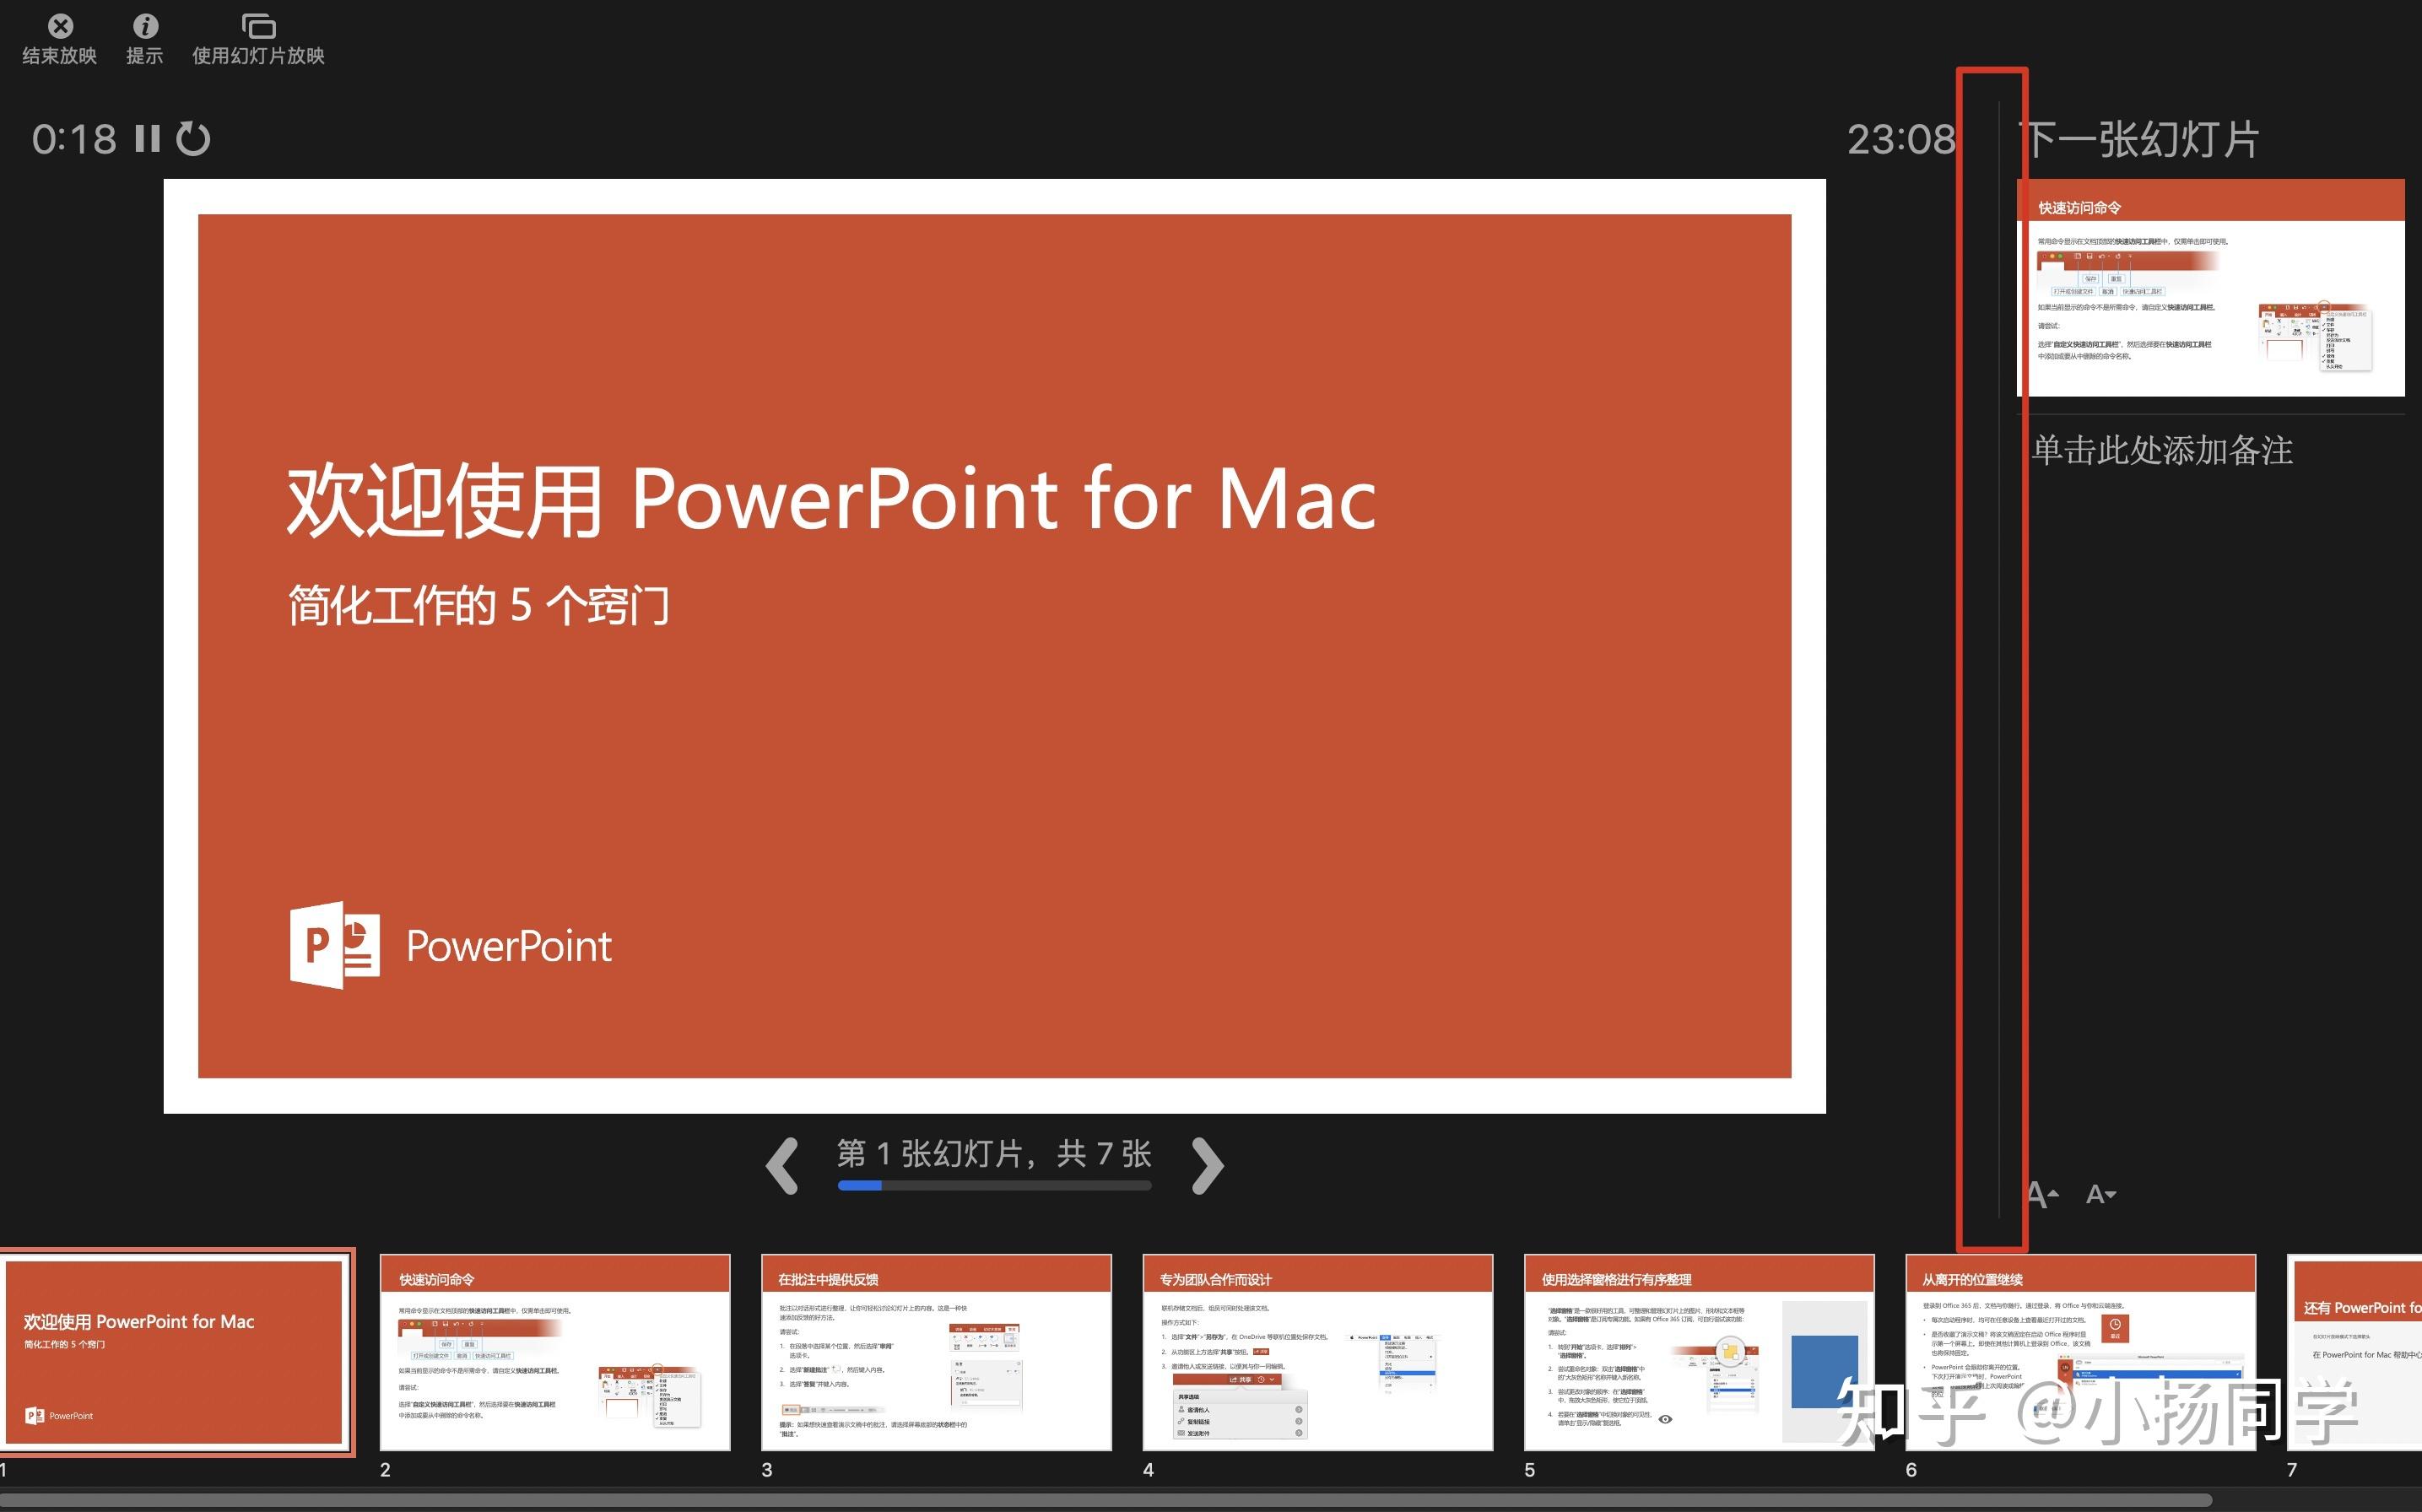The image size is (2422, 1512).
Task: Select slide 4 thumbnail 专为团队合作而设计
Action: pyautogui.click(x=1318, y=1352)
